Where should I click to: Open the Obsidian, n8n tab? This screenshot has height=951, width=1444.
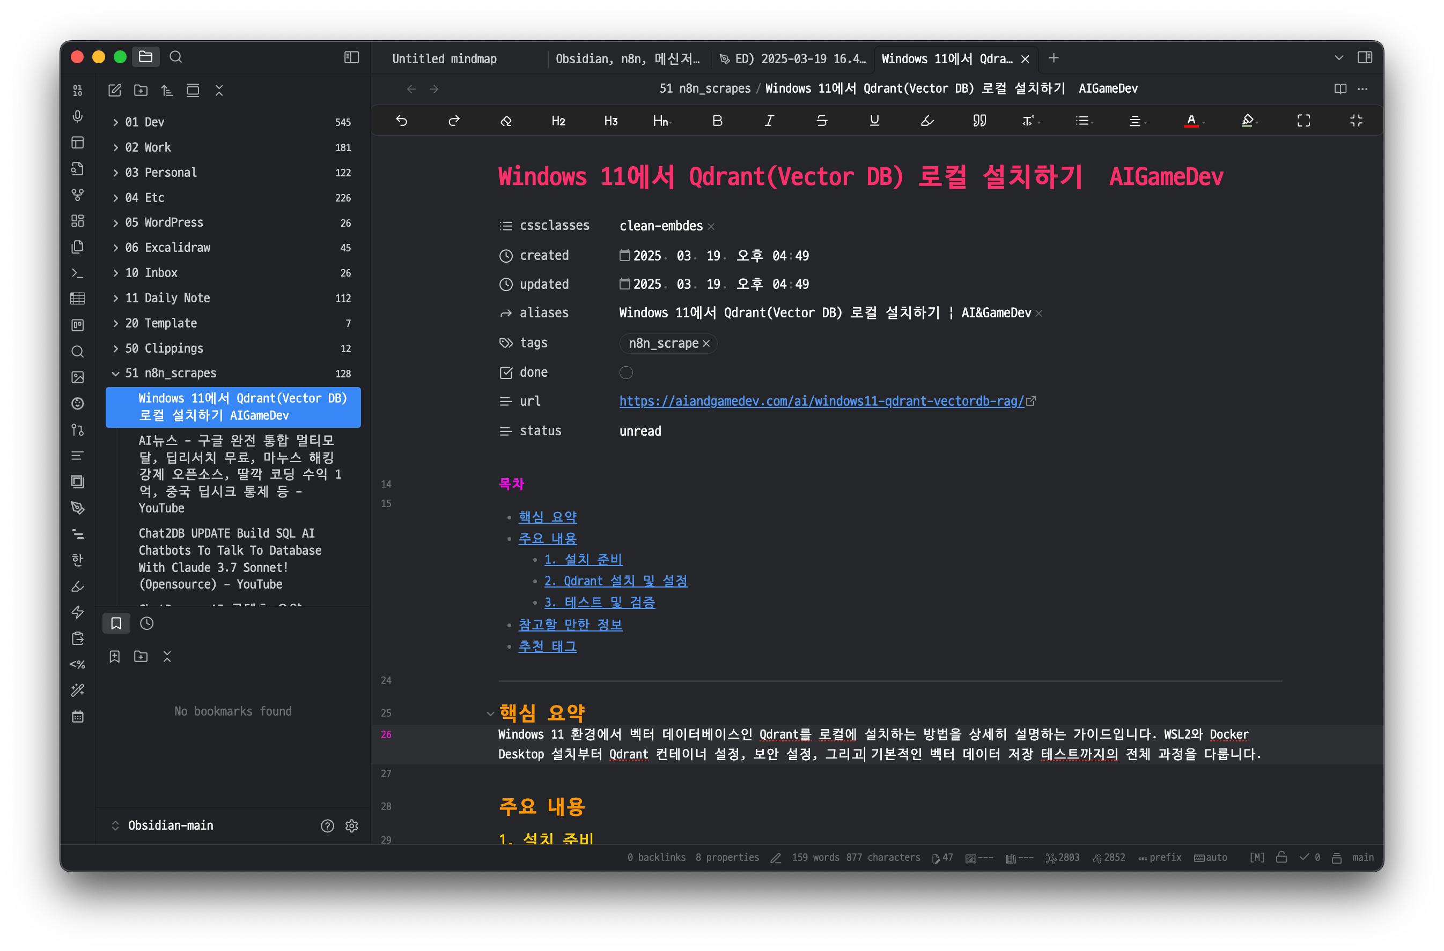(x=628, y=58)
